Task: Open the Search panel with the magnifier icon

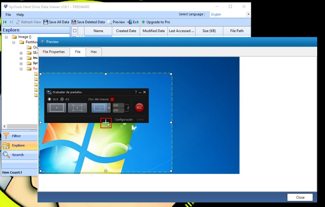Action: [x=20, y=155]
